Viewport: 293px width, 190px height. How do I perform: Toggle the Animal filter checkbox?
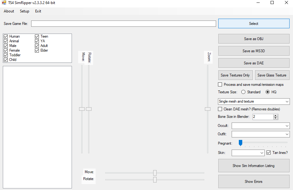tap(6, 41)
